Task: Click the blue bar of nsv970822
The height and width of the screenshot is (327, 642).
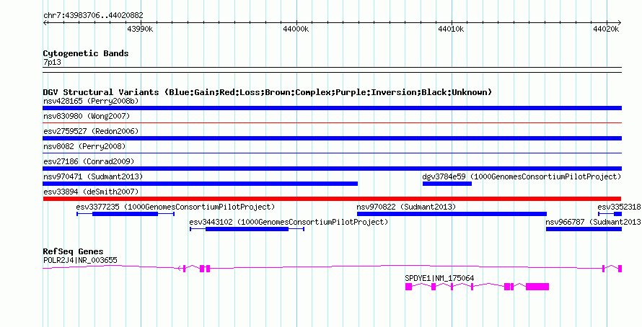Action: point(452,214)
